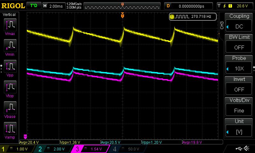Click the trigger source channel 1 badge
Screen dimensions: 255x153
tap(230, 6)
